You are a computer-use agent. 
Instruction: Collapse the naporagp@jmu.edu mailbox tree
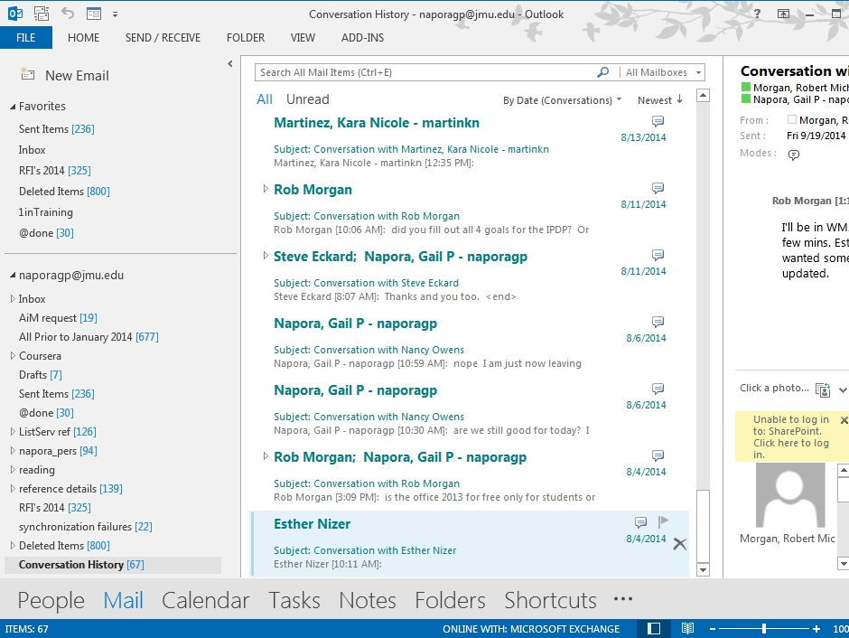tap(13, 276)
